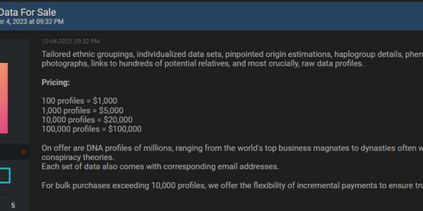Click the "1,000 profiles = $5,000" price line
Image resolution: width=423 pixels, height=211 pixels.
pos(82,110)
